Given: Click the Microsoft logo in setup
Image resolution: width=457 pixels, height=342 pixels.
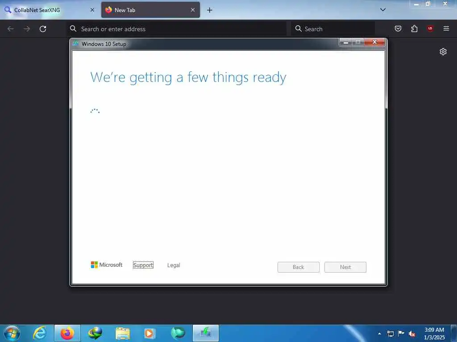Looking at the screenshot, I should tap(107, 265).
